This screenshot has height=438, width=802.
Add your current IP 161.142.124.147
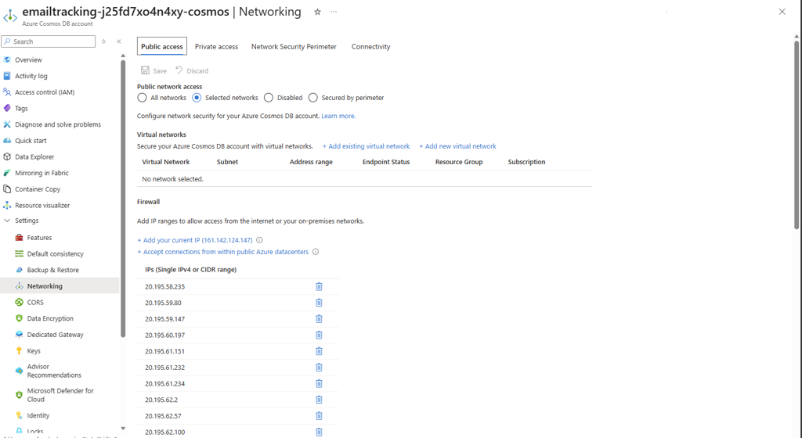[195, 240]
